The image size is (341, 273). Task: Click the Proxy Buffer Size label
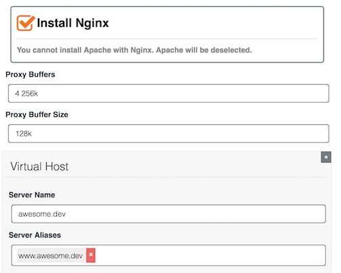point(37,115)
